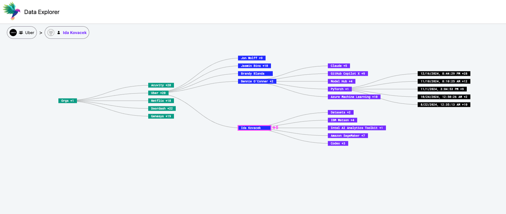Select the Uber +20 tree node
Image resolution: width=506 pixels, height=214 pixels.
pyautogui.click(x=158, y=93)
